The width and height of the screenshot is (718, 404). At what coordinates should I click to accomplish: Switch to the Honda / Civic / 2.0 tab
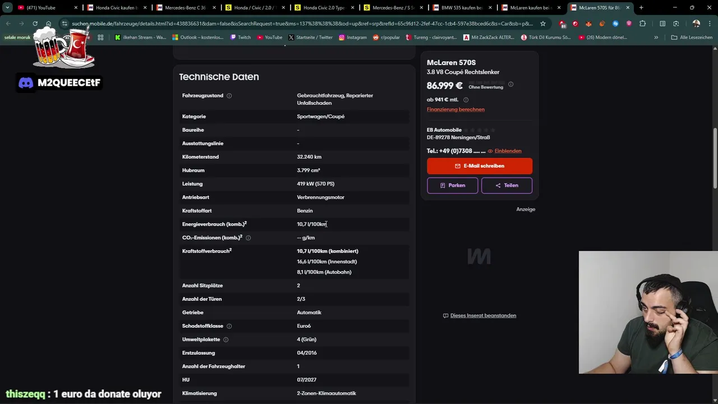[x=255, y=8]
